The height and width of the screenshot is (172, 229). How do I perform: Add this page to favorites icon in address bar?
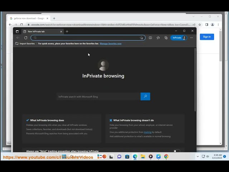tap(141, 38)
